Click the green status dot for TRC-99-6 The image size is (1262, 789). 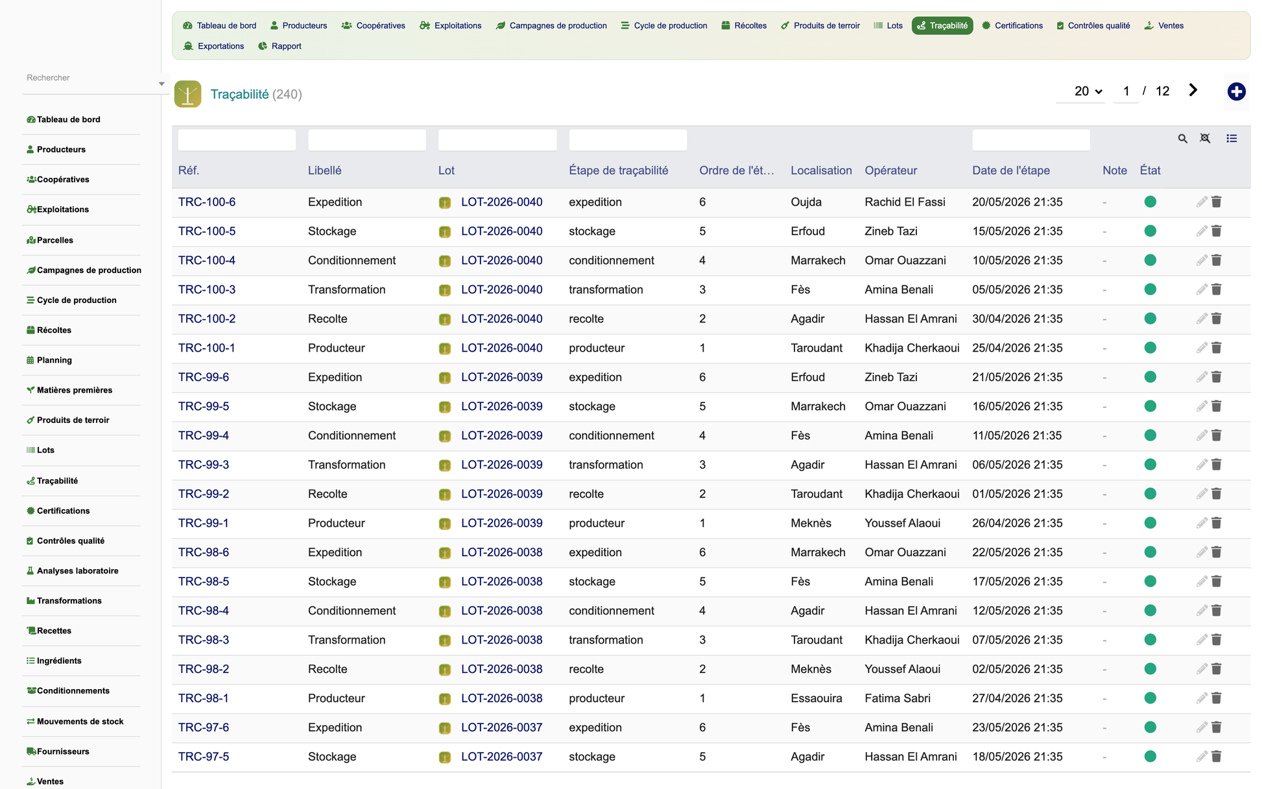(1150, 377)
